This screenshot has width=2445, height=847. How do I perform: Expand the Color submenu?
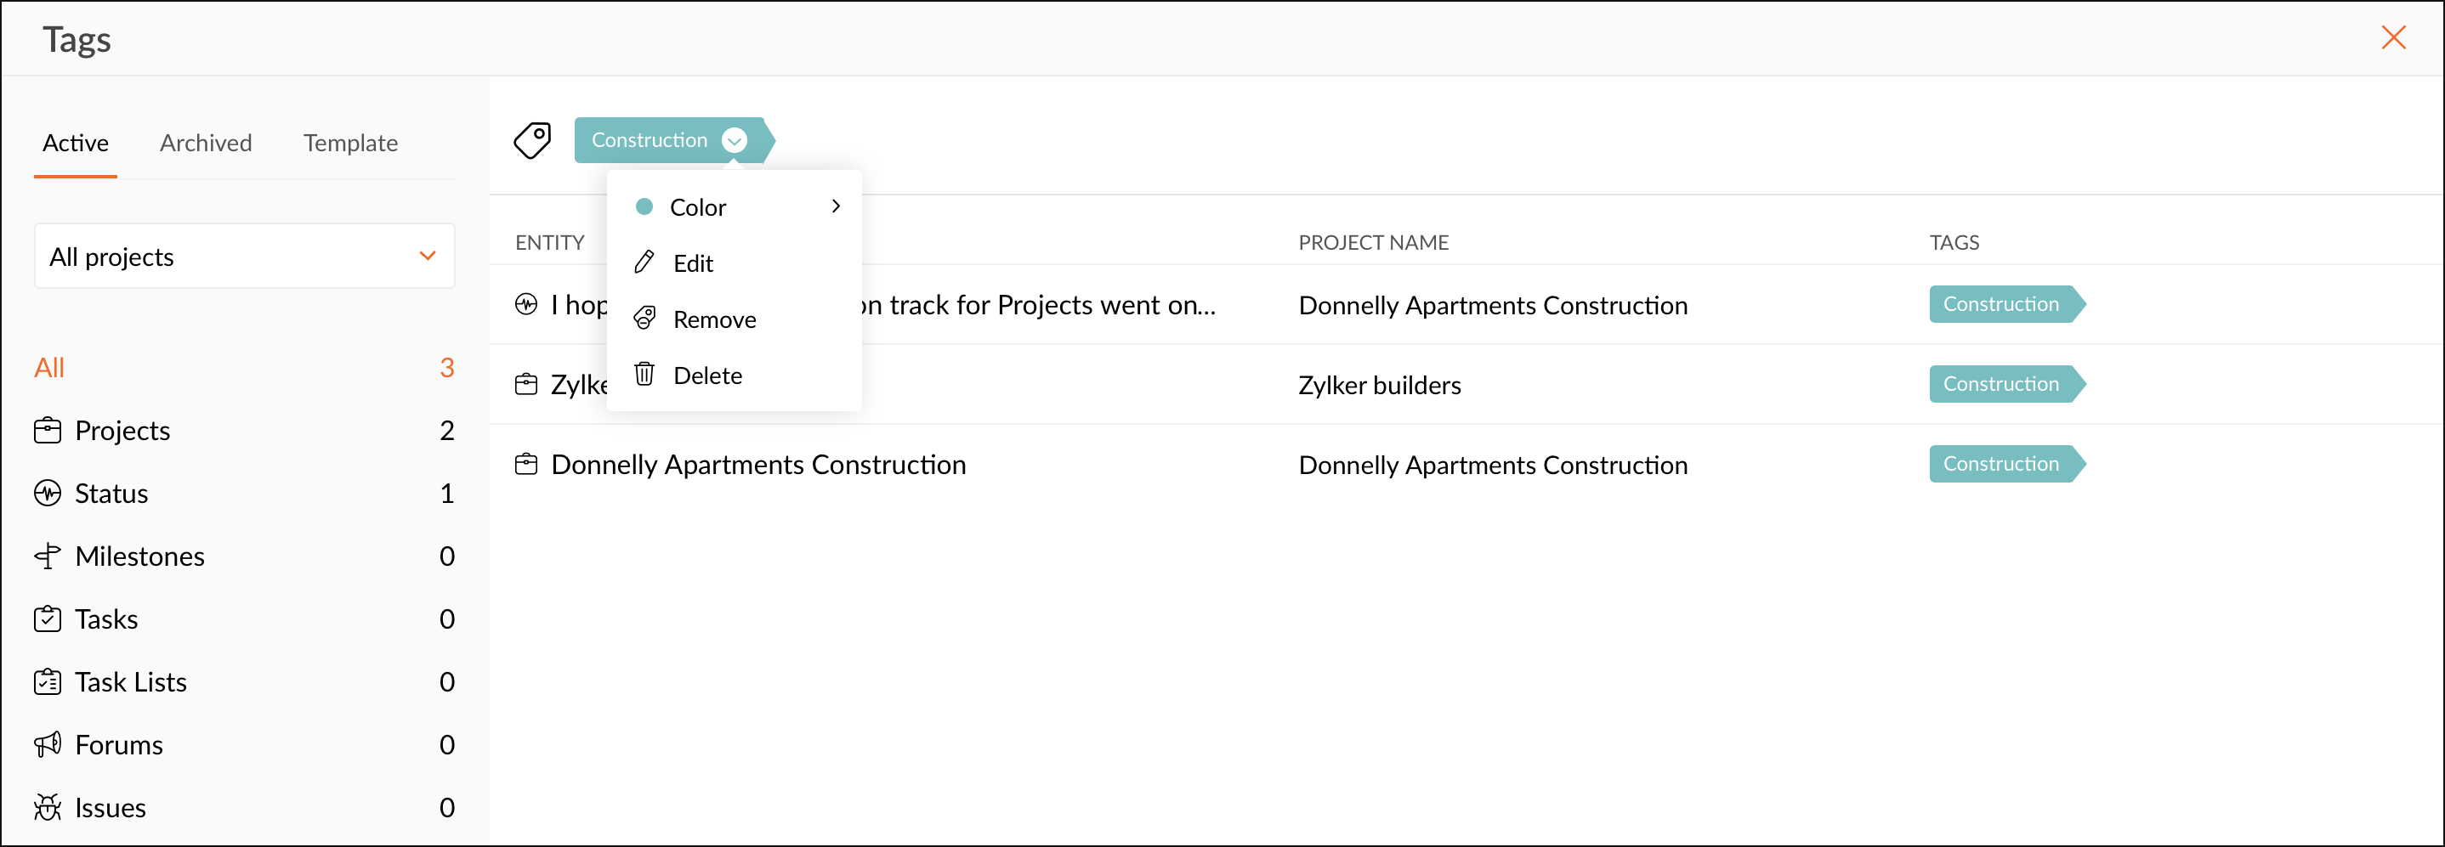835,206
